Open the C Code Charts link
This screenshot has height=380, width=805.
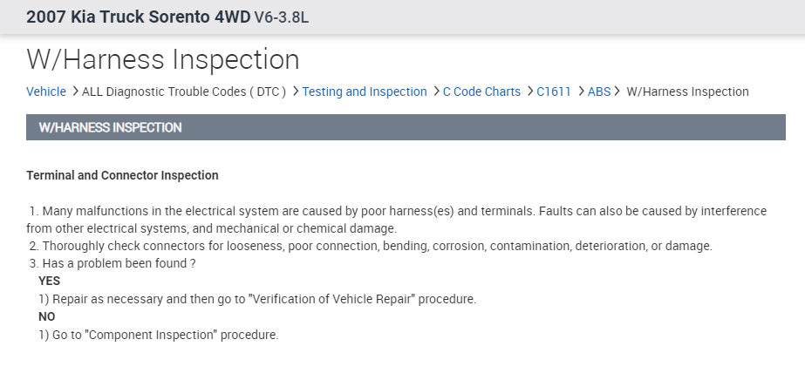tap(481, 92)
